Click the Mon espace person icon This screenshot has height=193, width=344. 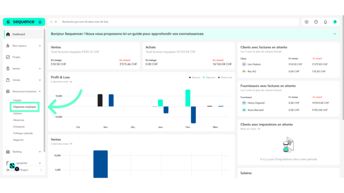pyautogui.click(x=8, y=46)
